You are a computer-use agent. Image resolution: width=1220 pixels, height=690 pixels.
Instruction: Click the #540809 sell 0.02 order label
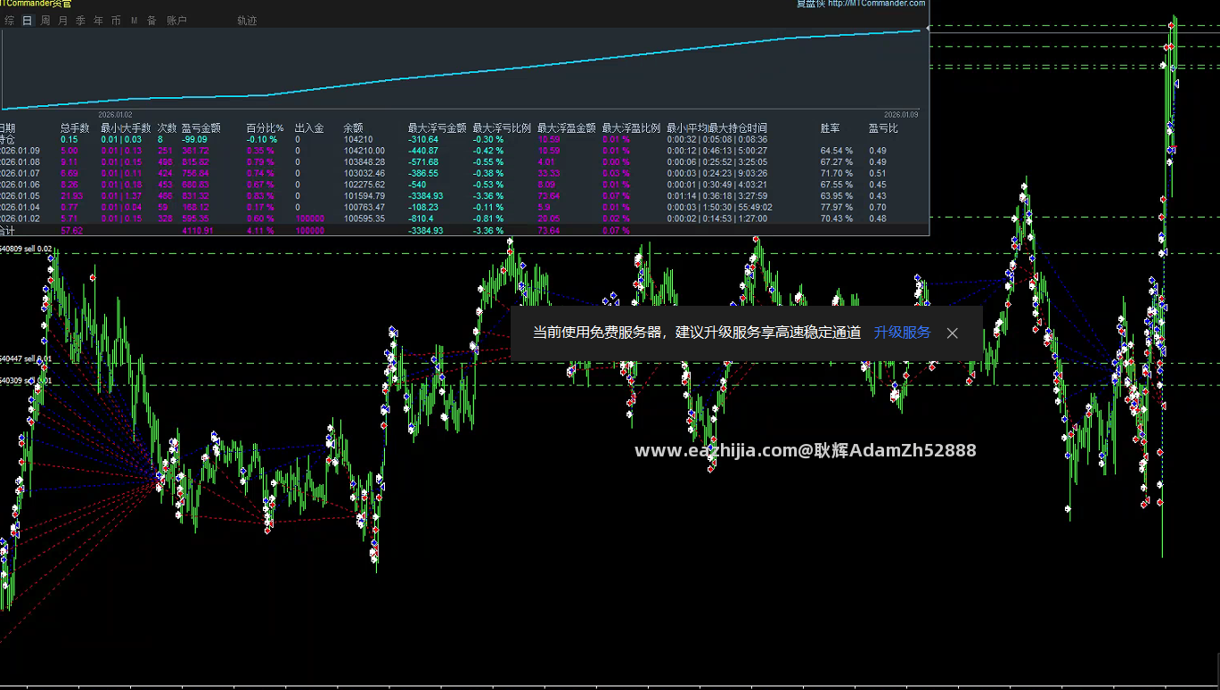[x=26, y=249]
